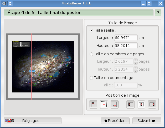Select the Taille réelle radio button

(x=91, y=31)
